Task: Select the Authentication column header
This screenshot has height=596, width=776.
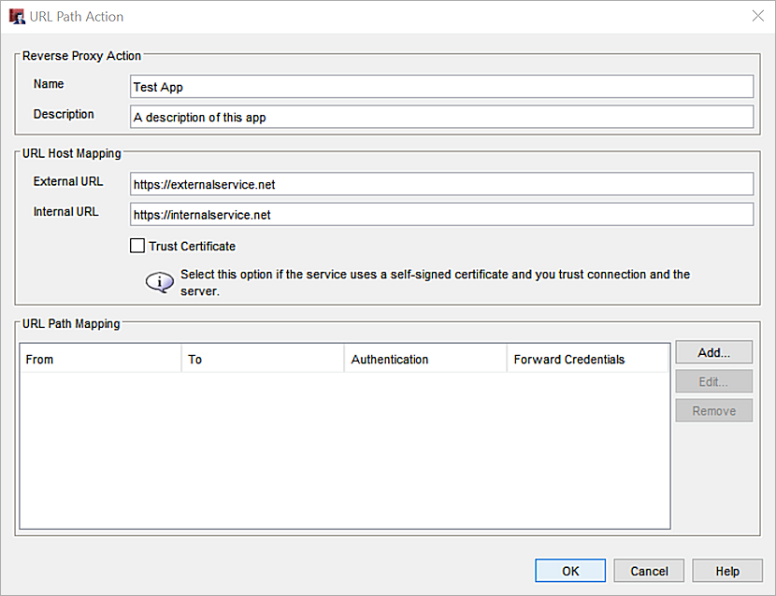Action: (x=424, y=359)
